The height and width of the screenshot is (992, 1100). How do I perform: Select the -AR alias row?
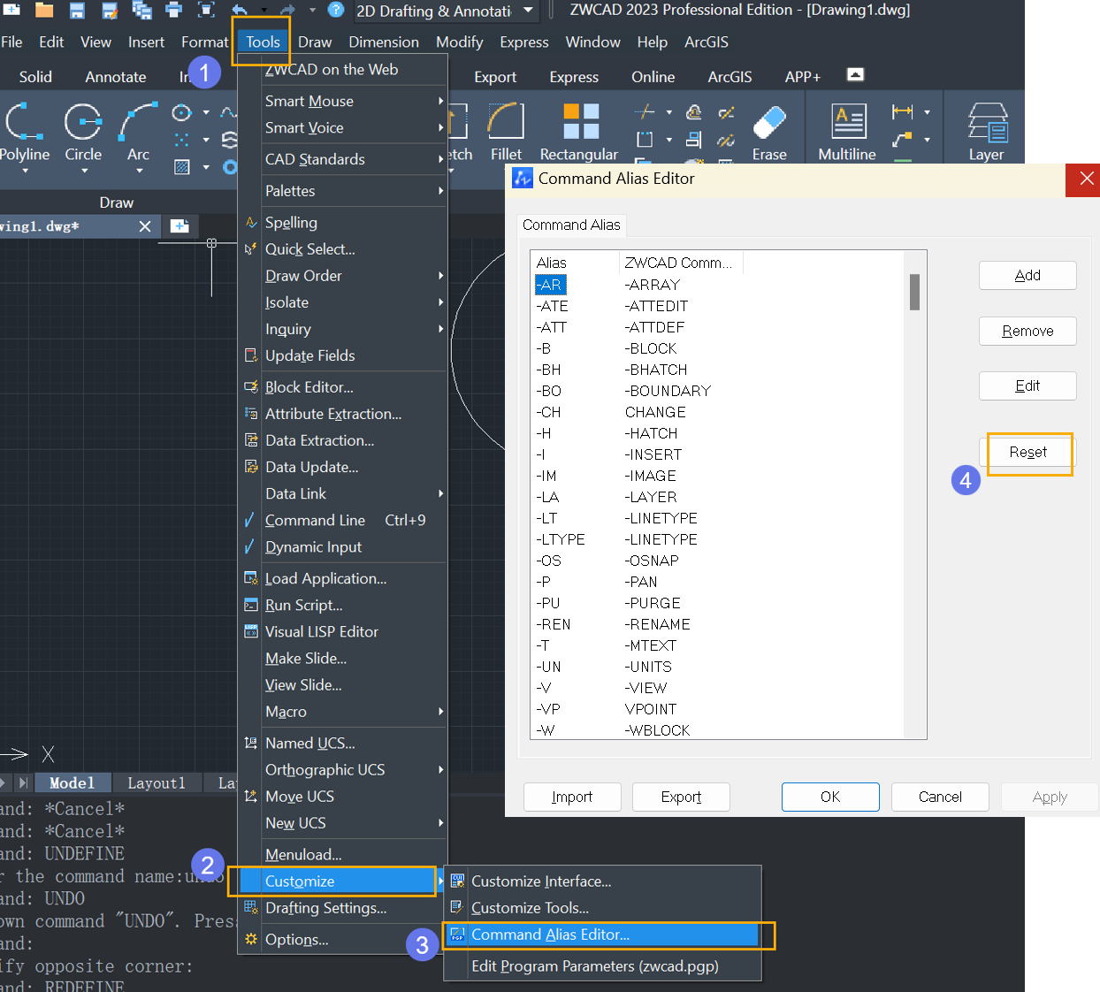point(718,285)
